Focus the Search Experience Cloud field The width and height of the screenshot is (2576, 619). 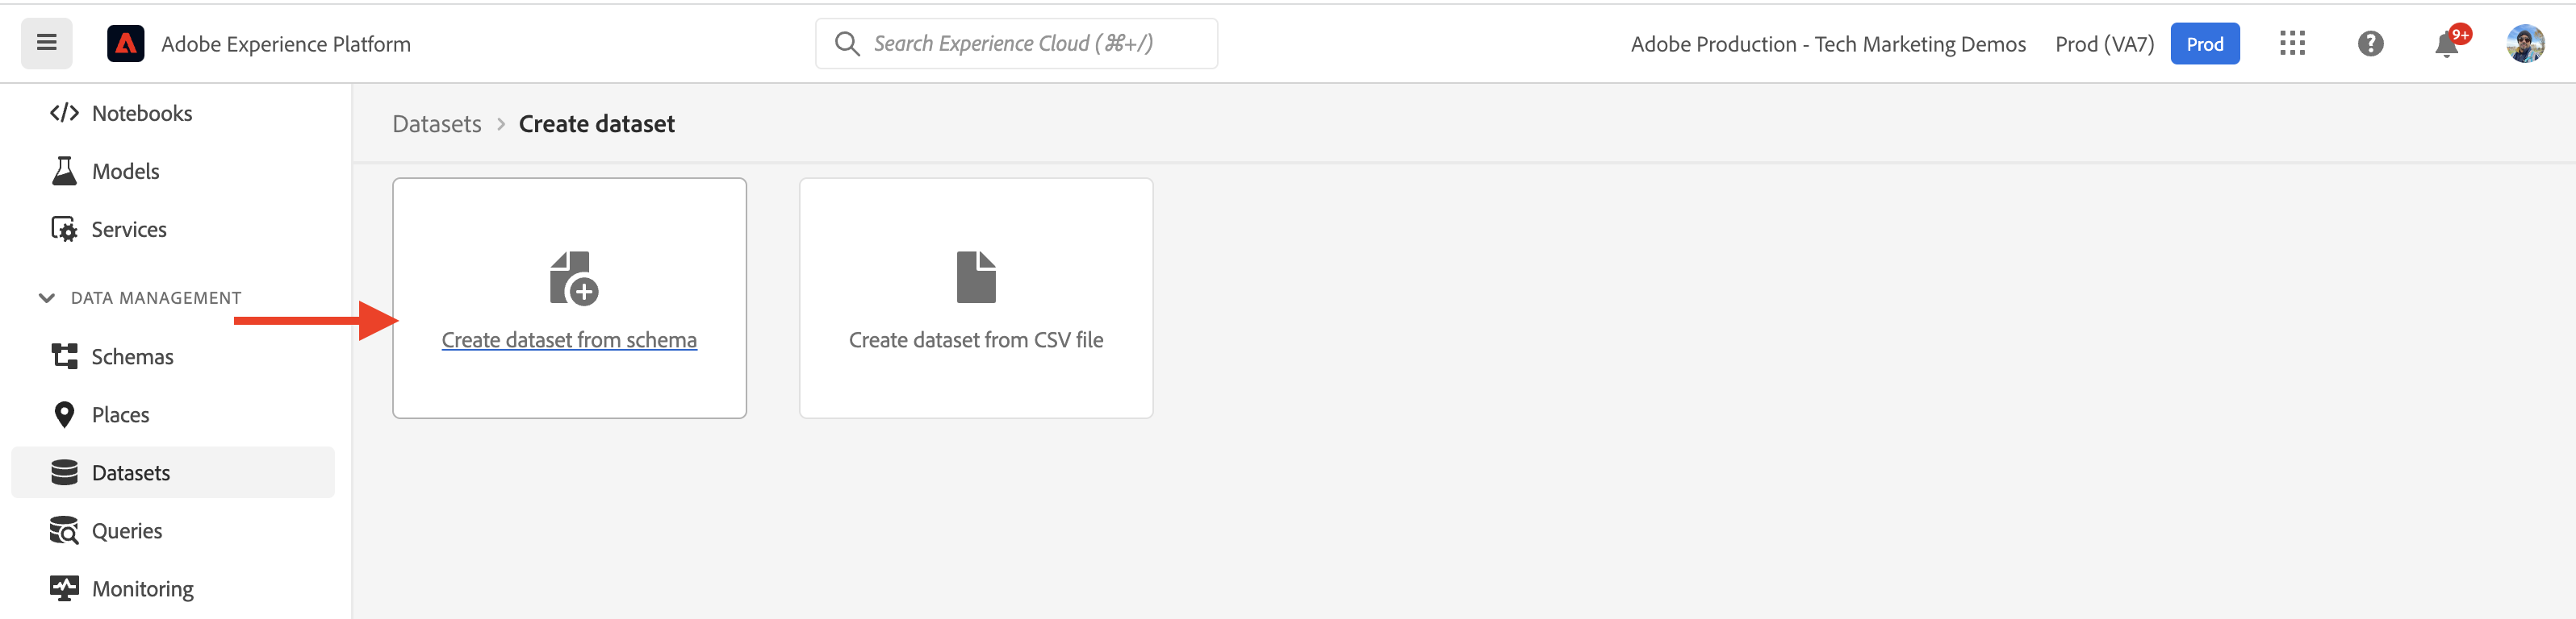point(1016,44)
